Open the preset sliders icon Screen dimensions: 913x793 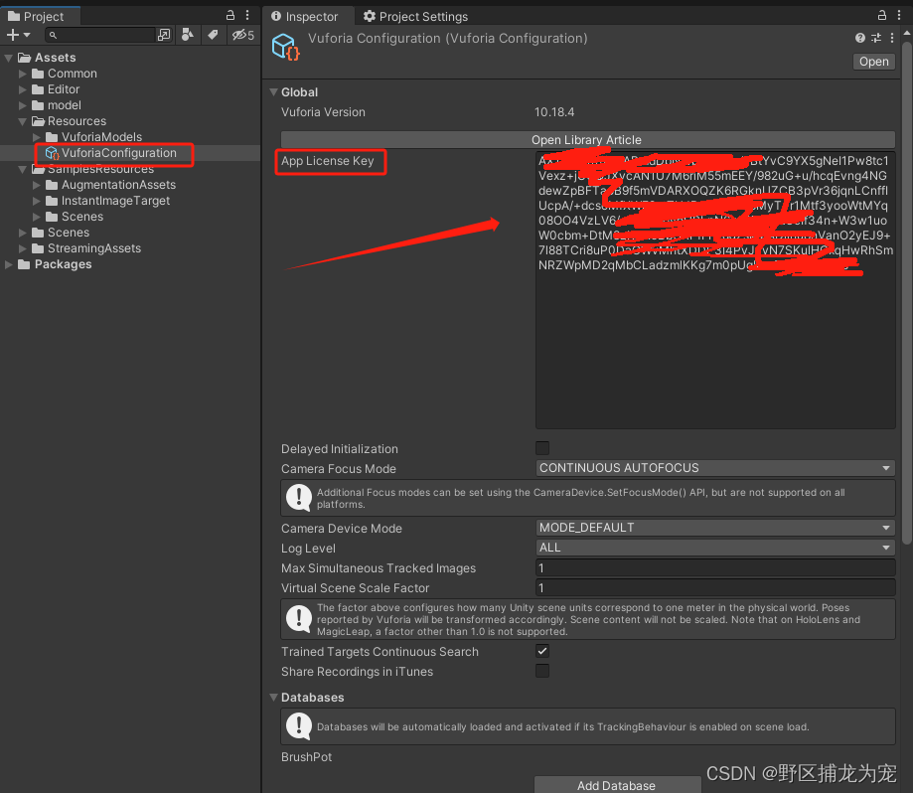tap(875, 38)
